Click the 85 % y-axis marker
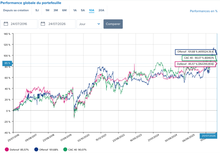The width and height of the screenshot is (220, 153). (7, 63)
